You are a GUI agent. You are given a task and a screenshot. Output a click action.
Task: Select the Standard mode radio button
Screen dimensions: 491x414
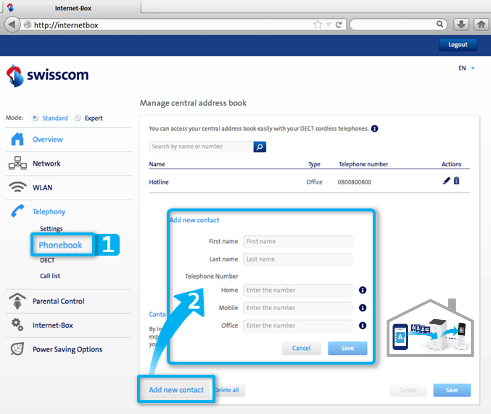pyautogui.click(x=35, y=118)
